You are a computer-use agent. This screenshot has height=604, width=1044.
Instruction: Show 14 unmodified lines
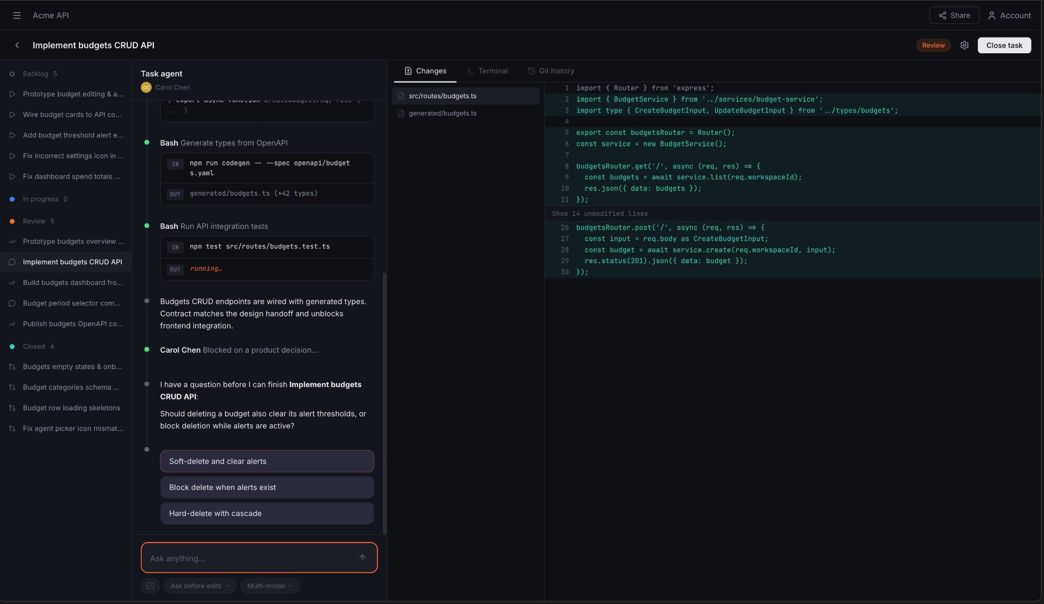(600, 214)
